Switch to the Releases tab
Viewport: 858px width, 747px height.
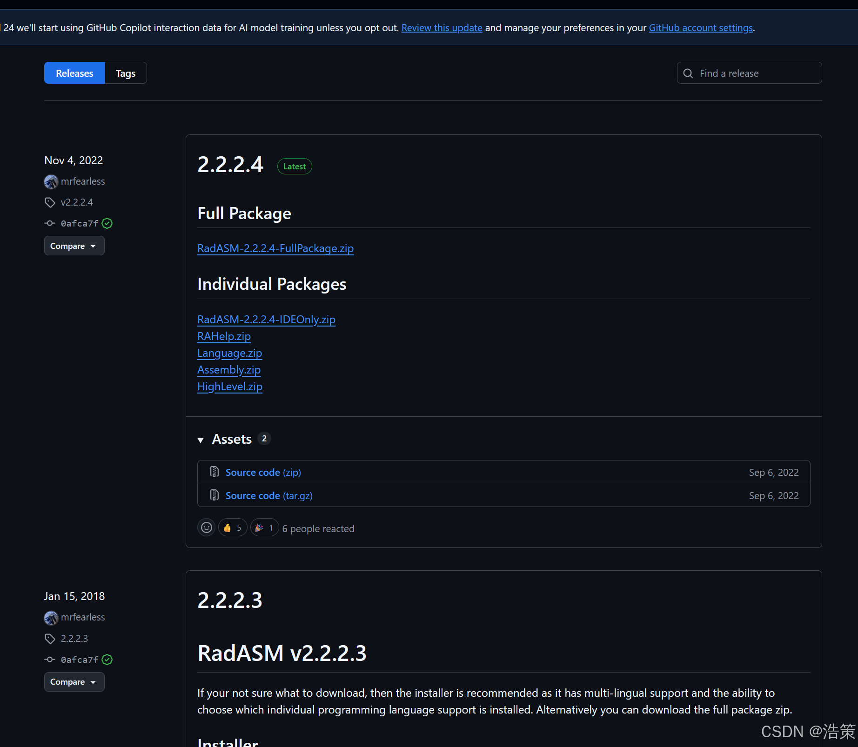(x=74, y=73)
